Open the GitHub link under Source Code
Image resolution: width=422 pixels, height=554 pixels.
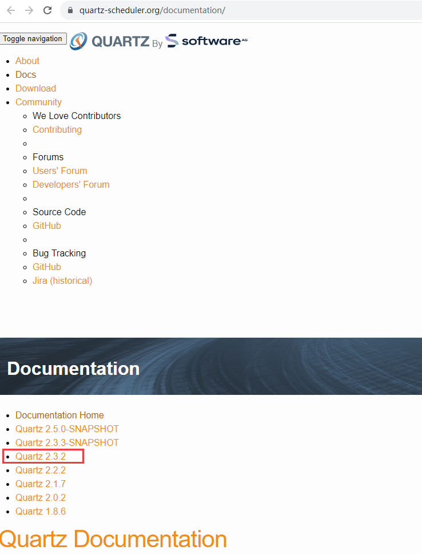tap(47, 225)
